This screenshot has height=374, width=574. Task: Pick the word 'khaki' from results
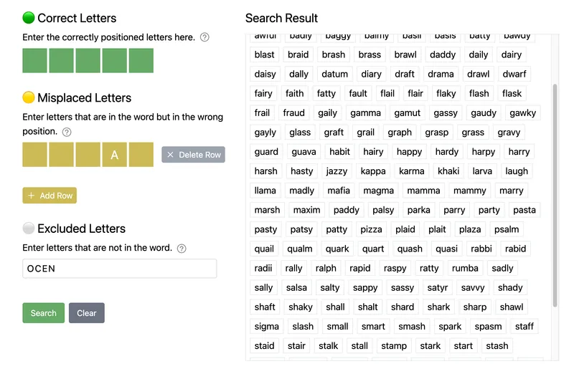click(x=448, y=171)
